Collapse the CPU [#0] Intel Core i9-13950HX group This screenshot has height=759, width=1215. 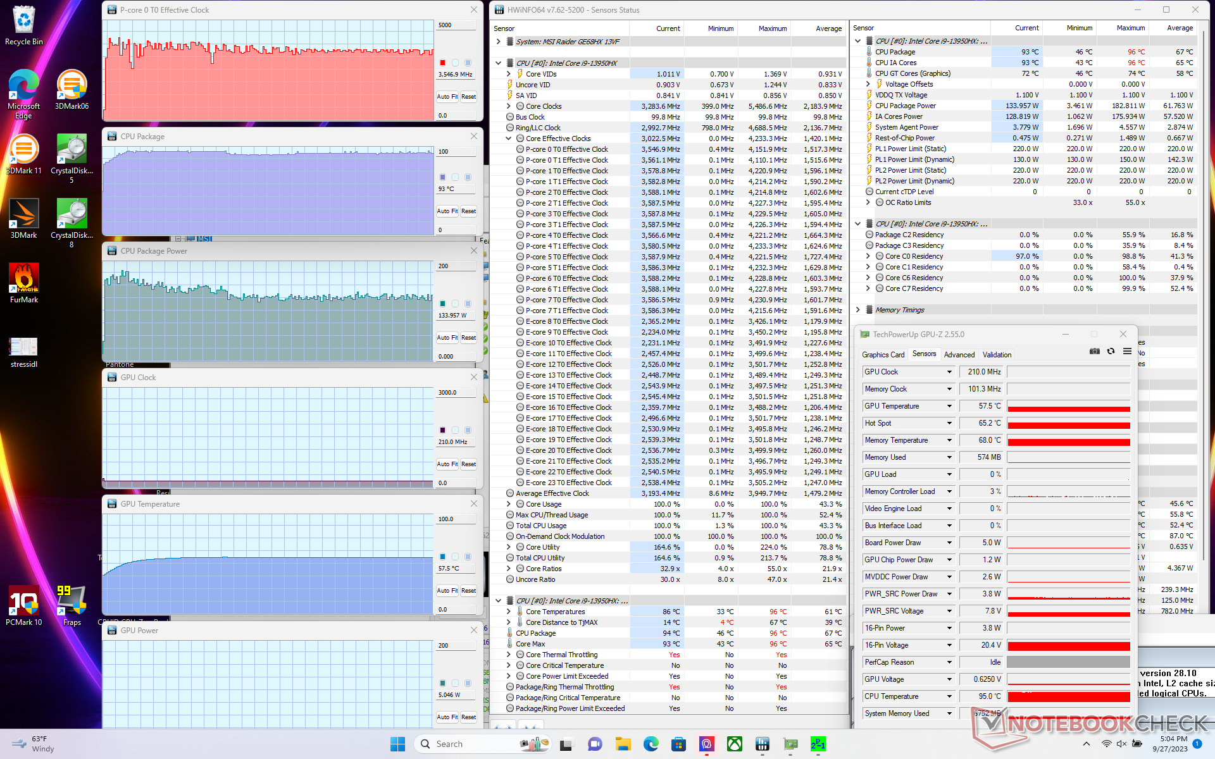point(499,63)
